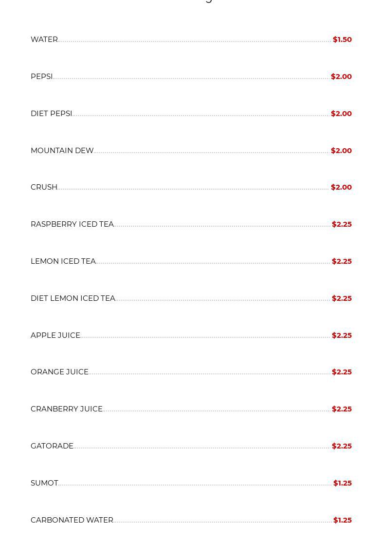Select the MOUNTAIN DEW entry
This screenshot has width=382, height=546.
(62, 151)
